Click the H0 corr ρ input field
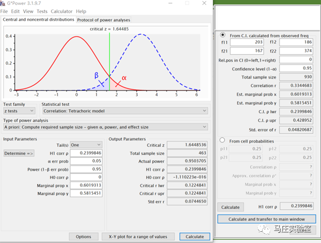 click(x=86, y=177)
